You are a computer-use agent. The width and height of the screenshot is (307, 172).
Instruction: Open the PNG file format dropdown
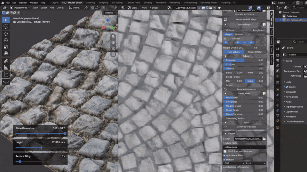[234, 163]
